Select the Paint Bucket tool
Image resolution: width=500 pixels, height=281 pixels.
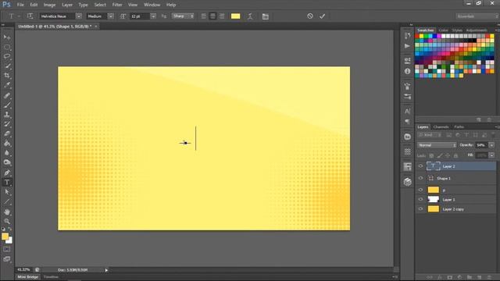point(7,144)
